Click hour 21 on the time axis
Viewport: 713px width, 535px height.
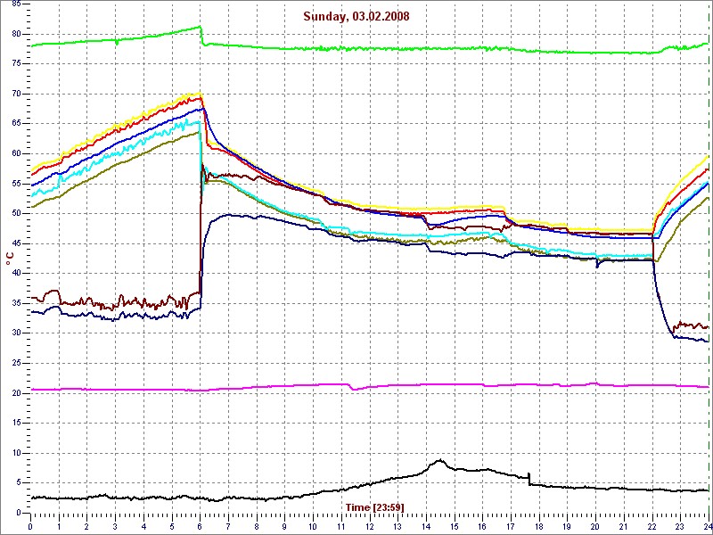pos(625,526)
